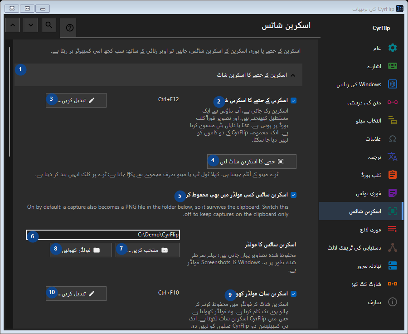This screenshot has height=334, width=408.
Task: Open the فوری لانچ page in sidebar
Action: 361,229
